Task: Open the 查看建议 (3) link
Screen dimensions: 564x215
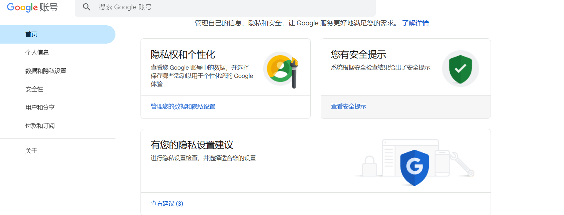Action: (167, 204)
